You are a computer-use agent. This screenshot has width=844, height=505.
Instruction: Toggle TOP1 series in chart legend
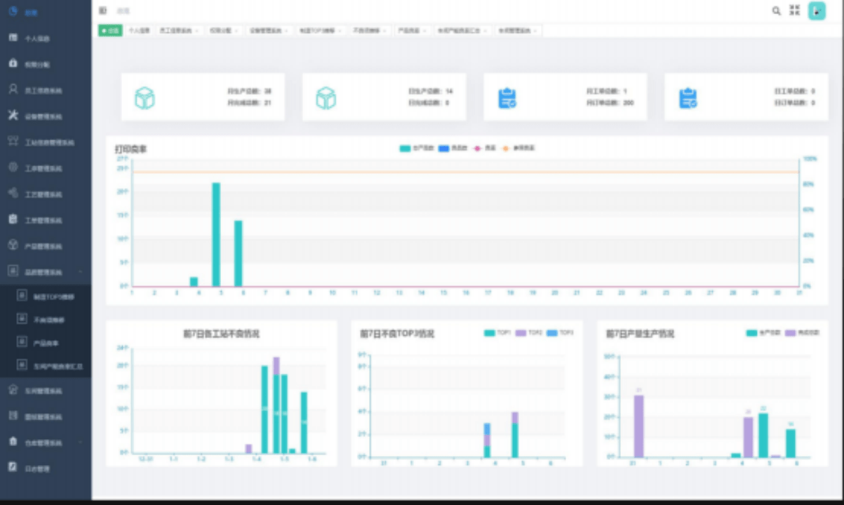pyautogui.click(x=490, y=333)
